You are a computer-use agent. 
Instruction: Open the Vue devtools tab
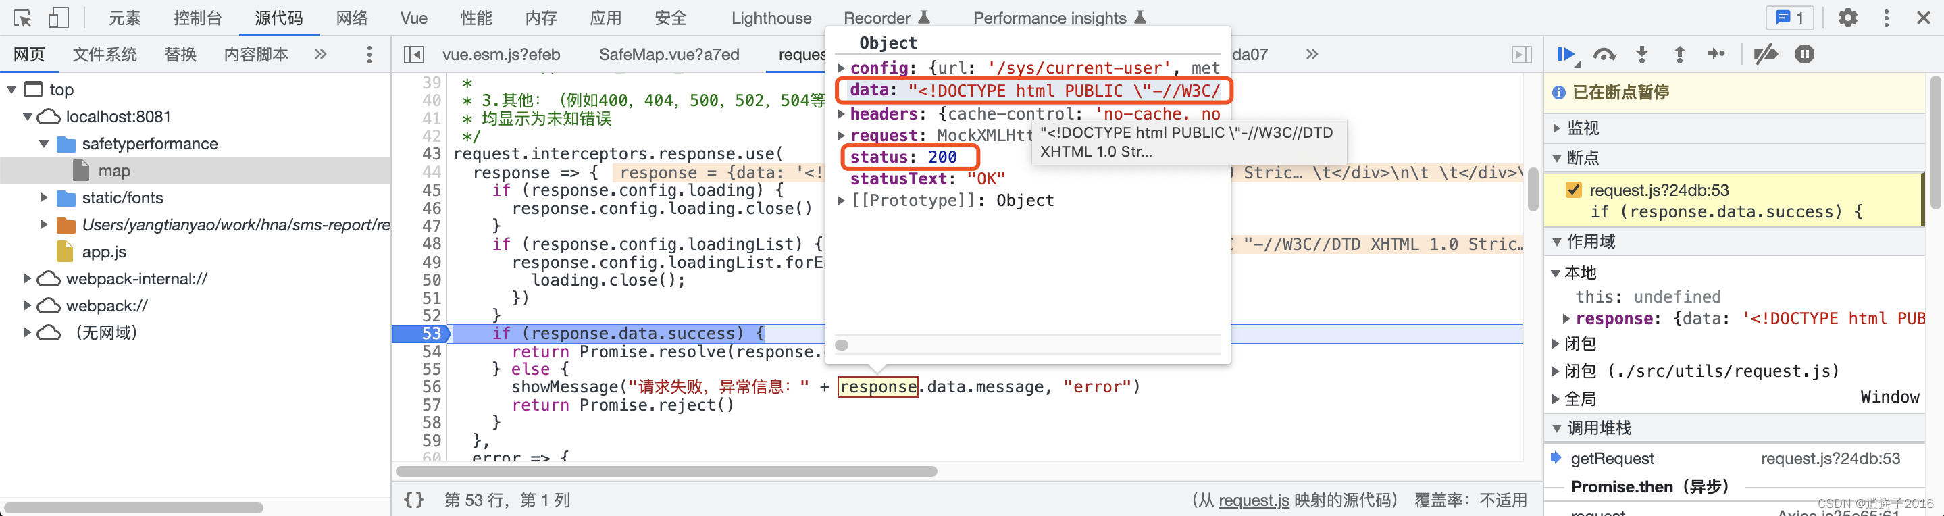413,18
